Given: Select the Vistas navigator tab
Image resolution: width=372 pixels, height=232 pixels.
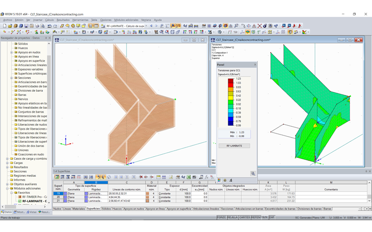Looking at the screenshot, I should pos(32,212).
